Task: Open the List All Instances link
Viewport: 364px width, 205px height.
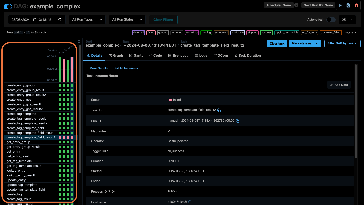Action: (126, 68)
